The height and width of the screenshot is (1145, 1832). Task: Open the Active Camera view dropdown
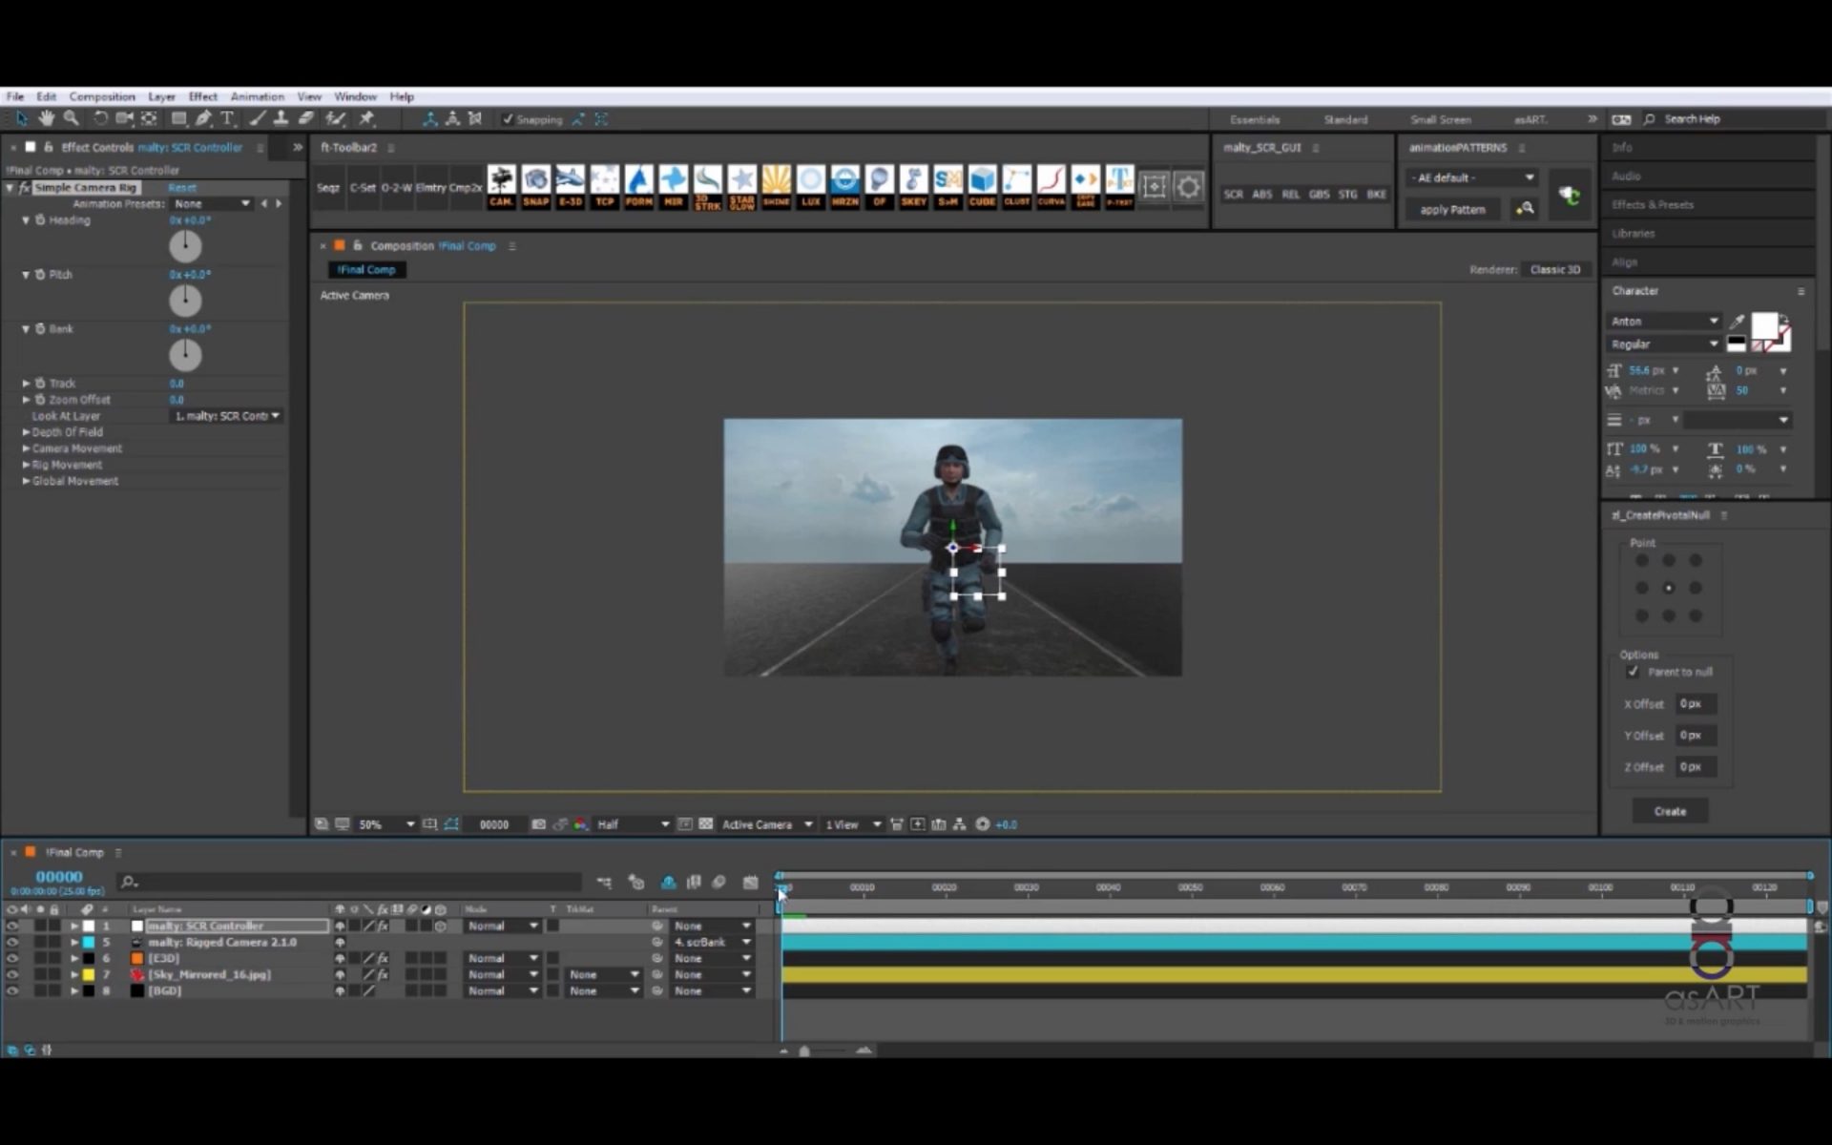tap(766, 824)
